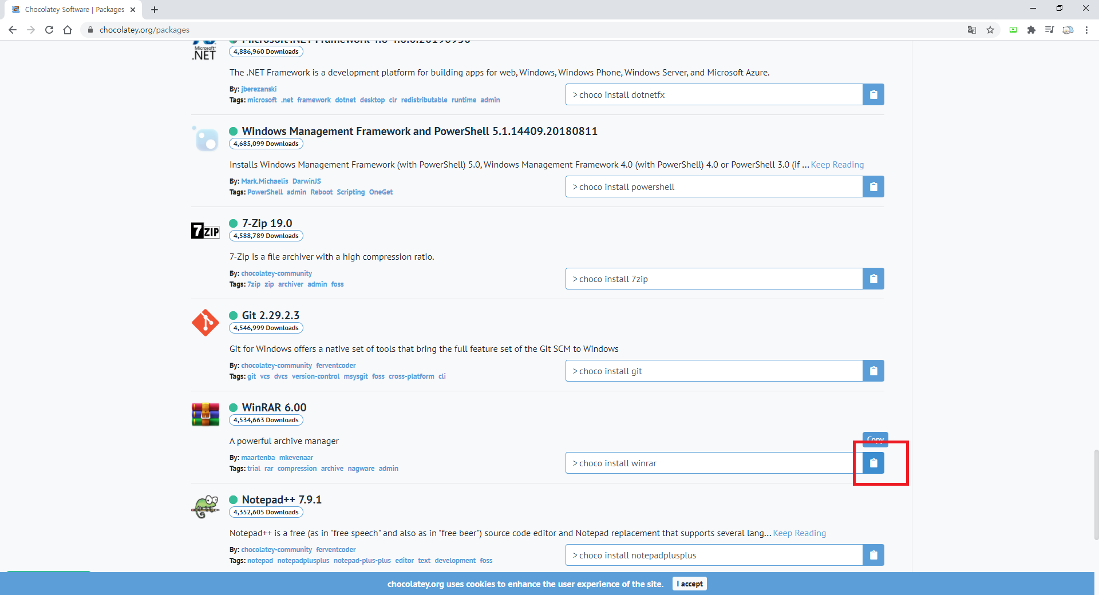Open ferventcoder author under Git
The height and width of the screenshot is (595, 1099).
click(x=336, y=366)
